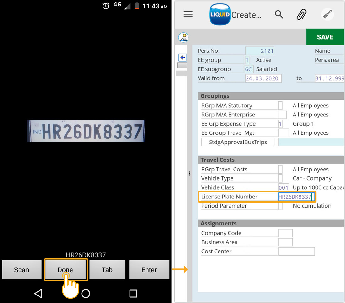The height and width of the screenshot is (303, 345).
Task: Tap the Done button
Action: pyautogui.click(x=66, y=270)
